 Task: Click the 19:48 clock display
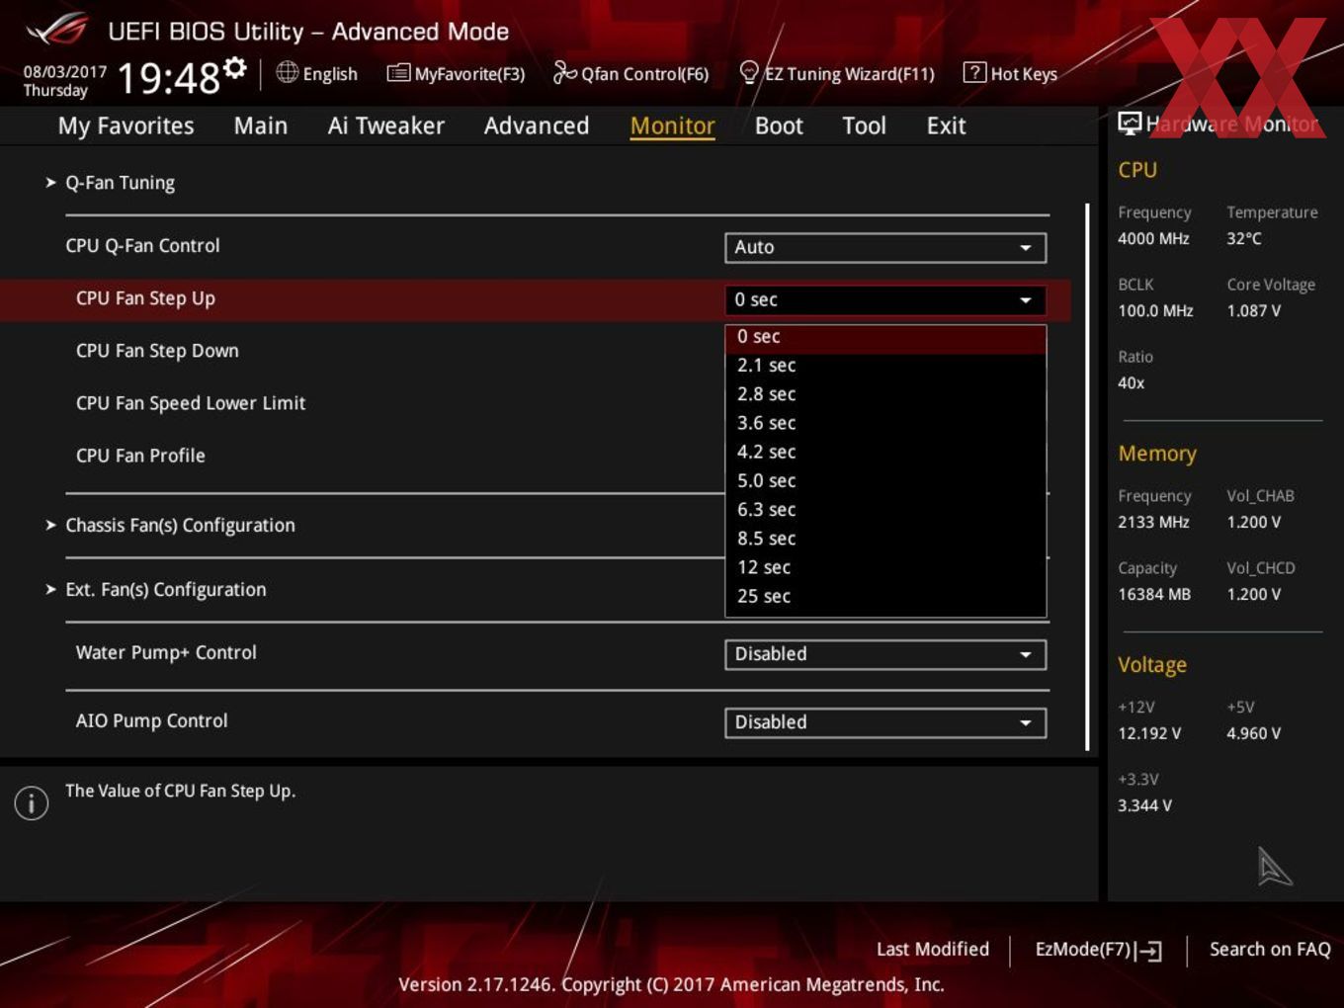point(168,78)
